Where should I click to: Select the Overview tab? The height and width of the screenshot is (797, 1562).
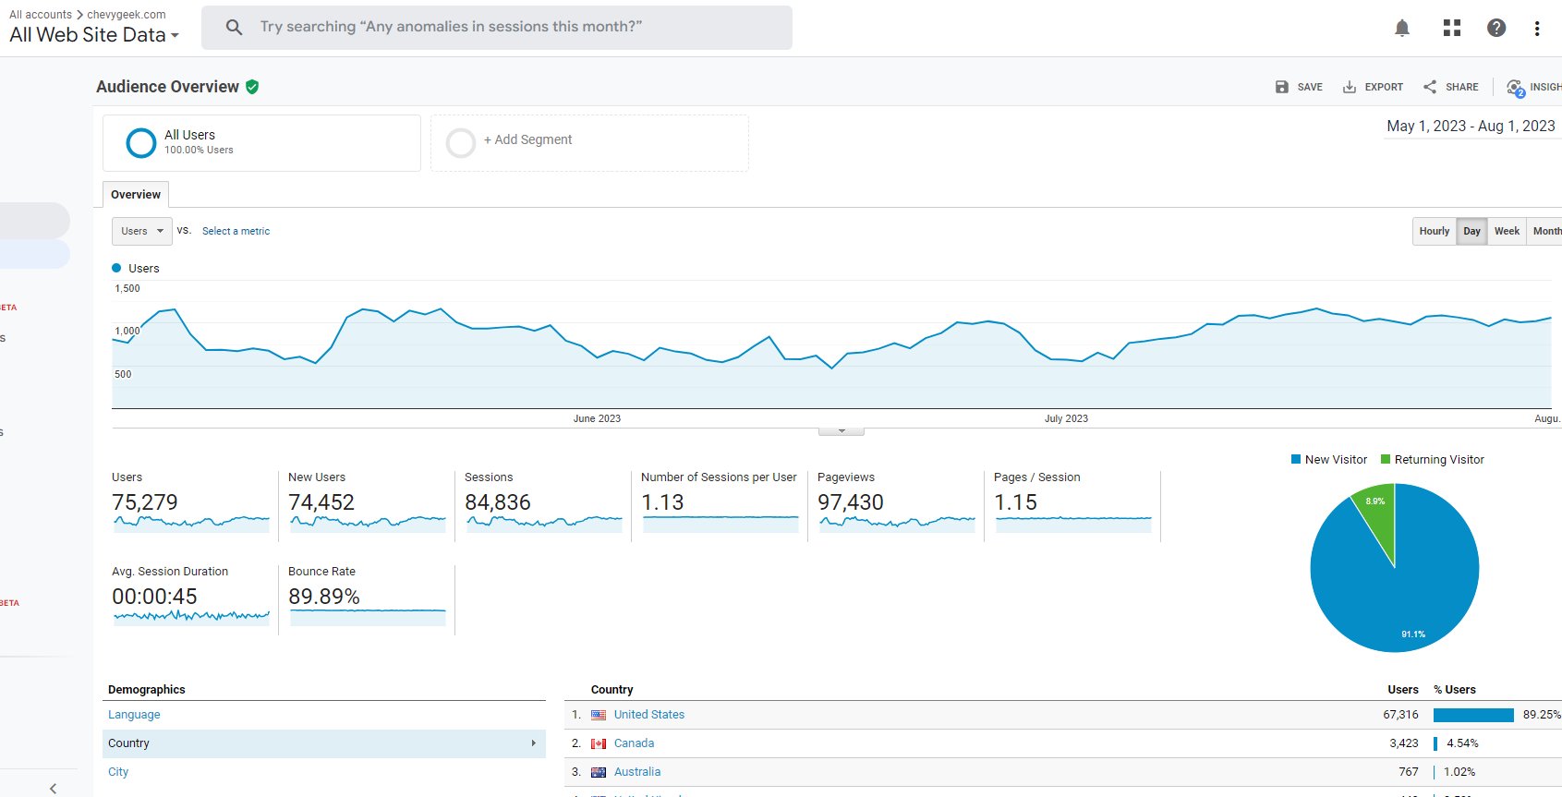point(136,194)
